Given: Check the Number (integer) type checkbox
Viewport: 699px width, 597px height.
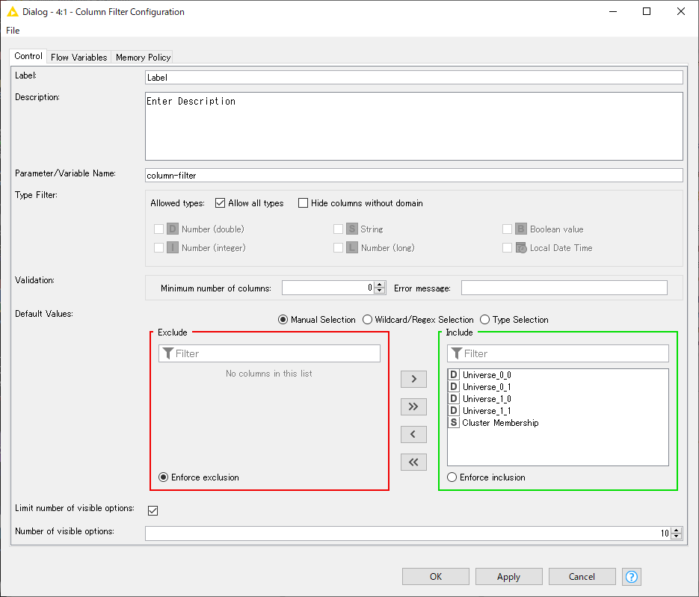Looking at the screenshot, I should 158,248.
